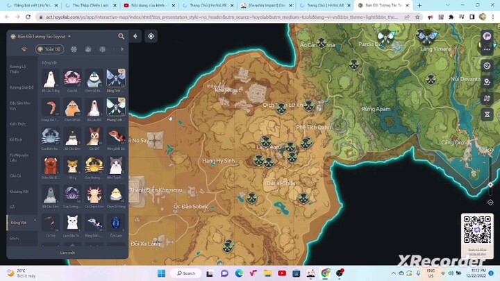Select the pink axolotl animal
This screenshot has width=500, height=281.
pyautogui.click(x=94, y=194)
